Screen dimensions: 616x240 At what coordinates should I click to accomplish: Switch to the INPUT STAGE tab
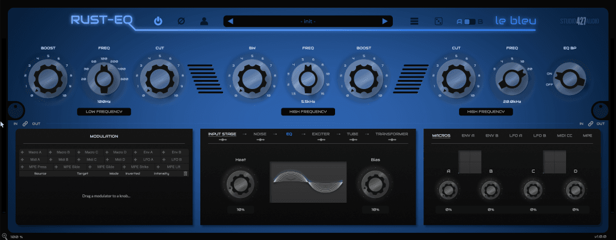coord(223,134)
